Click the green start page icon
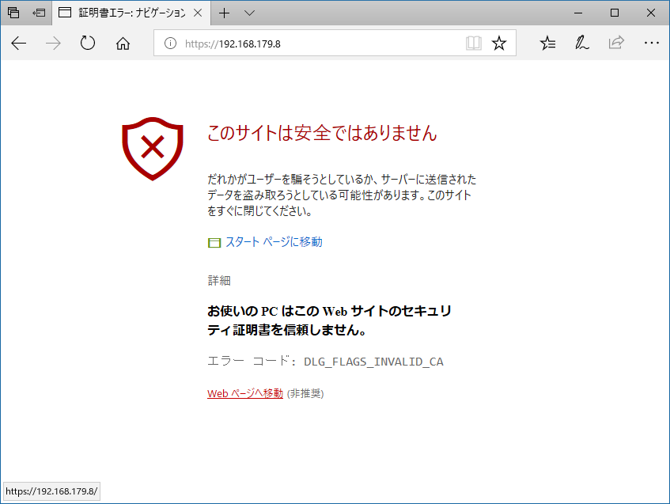The image size is (670, 504). click(x=214, y=243)
